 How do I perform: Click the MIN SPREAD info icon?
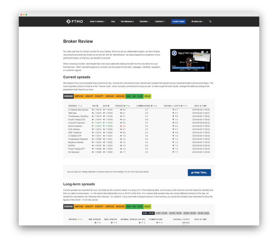coord(95,223)
